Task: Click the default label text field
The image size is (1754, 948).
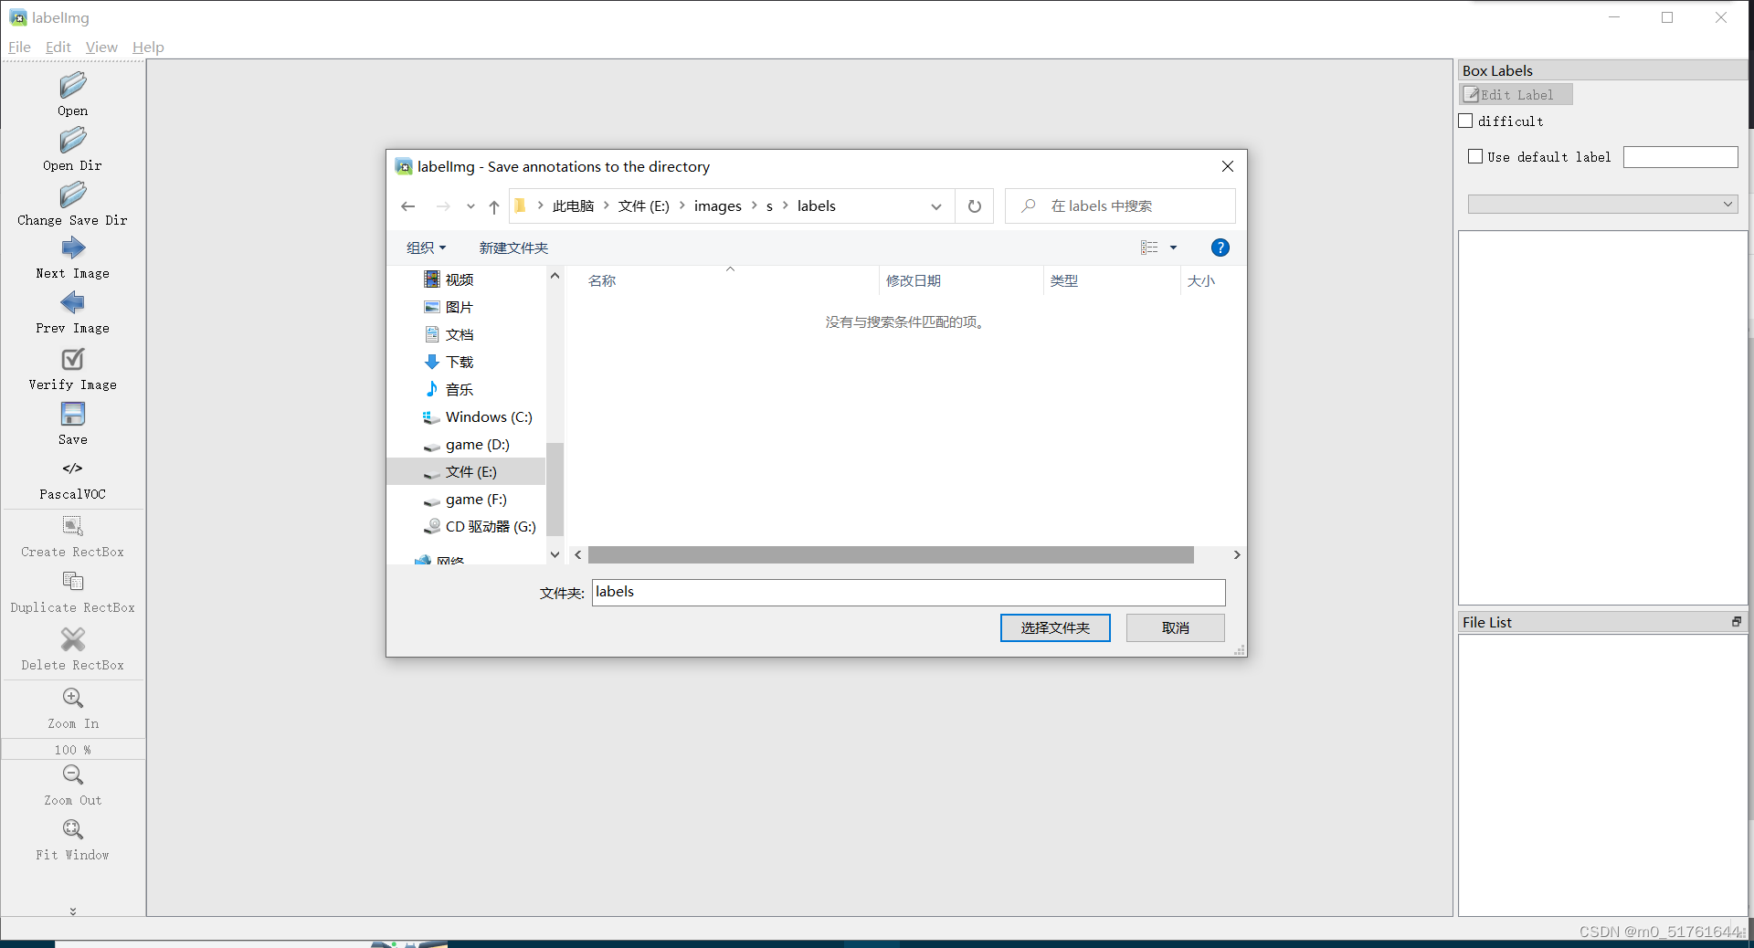Action: [1680, 157]
